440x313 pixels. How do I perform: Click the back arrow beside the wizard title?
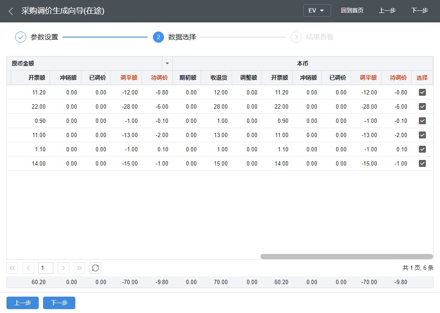pos(11,11)
